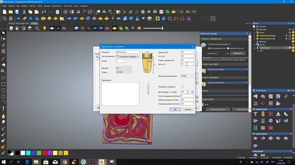Pick the cyan color swatch in palette
This screenshot has height=165, width=295.
point(28,153)
